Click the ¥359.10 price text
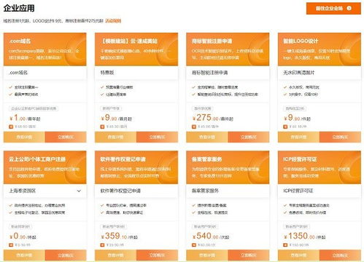364x262 pixels. [x=115, y=236]
